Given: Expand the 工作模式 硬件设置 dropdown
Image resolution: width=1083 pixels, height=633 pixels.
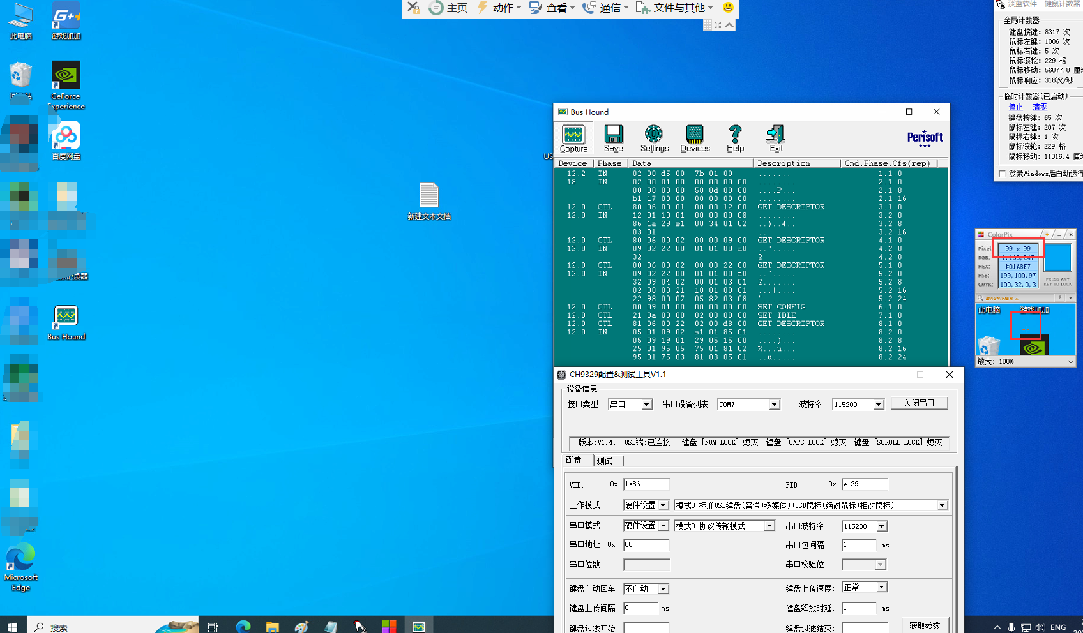Looking at the screenshot, I should pyautogui.click(x=663, y=505).
